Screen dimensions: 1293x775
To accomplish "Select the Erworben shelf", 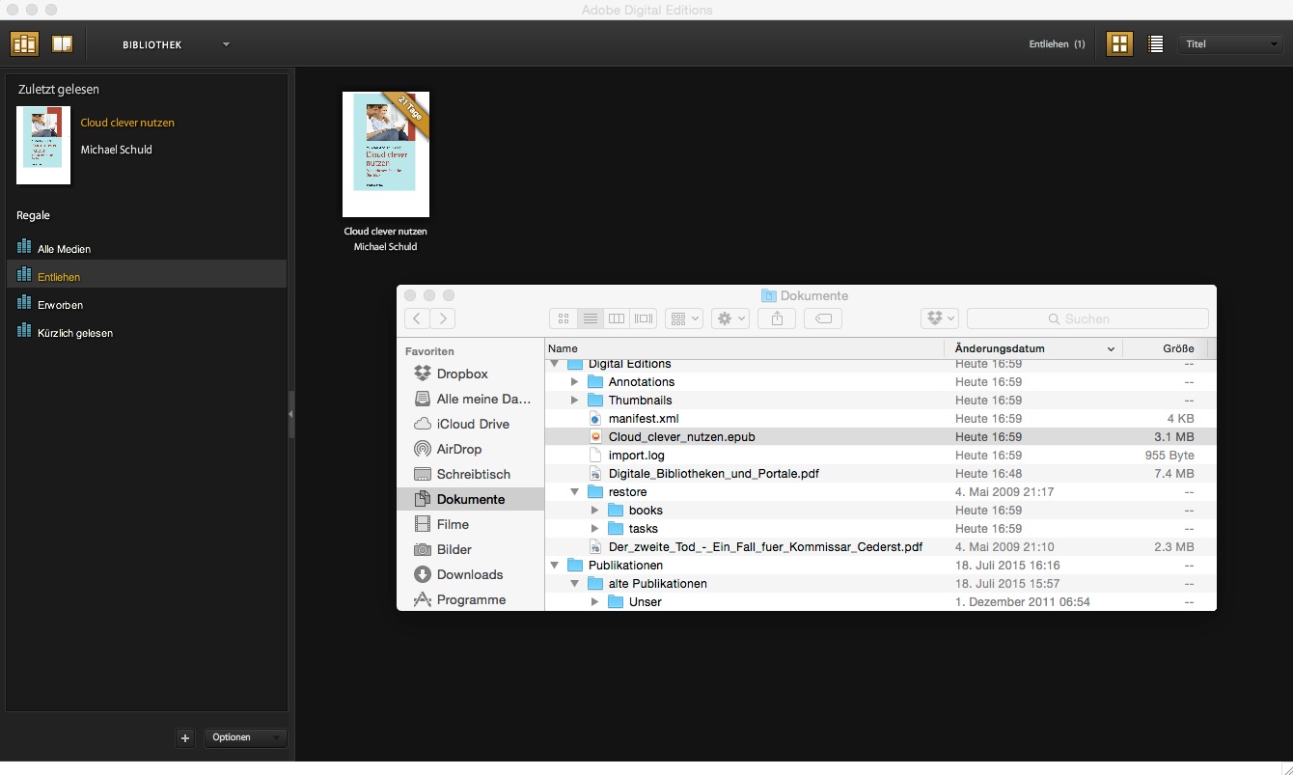I will click(x=60, y=305).
